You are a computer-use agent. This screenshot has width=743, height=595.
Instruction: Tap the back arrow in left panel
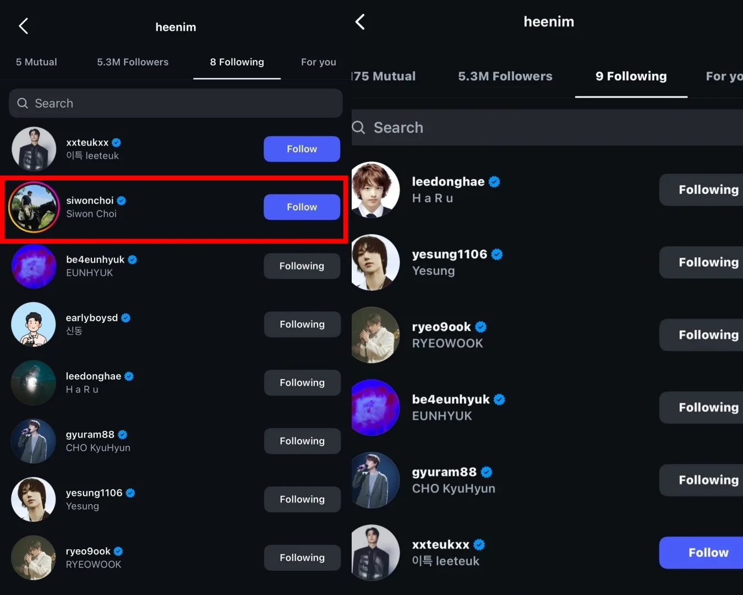23,26
